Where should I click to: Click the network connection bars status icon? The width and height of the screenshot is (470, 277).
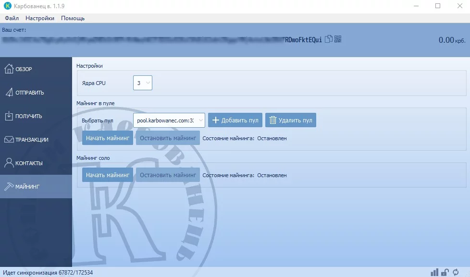coord(434,272)
